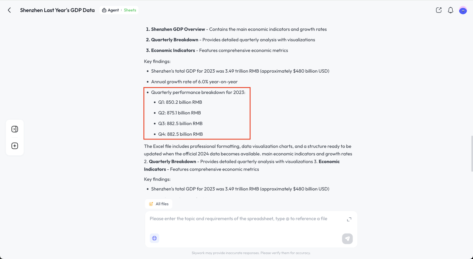
Task: Open the All files button
Action: (159, 204)
